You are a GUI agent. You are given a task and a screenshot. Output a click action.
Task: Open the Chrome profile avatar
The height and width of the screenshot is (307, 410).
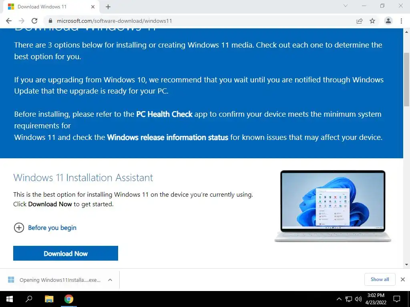click(388, 21)
